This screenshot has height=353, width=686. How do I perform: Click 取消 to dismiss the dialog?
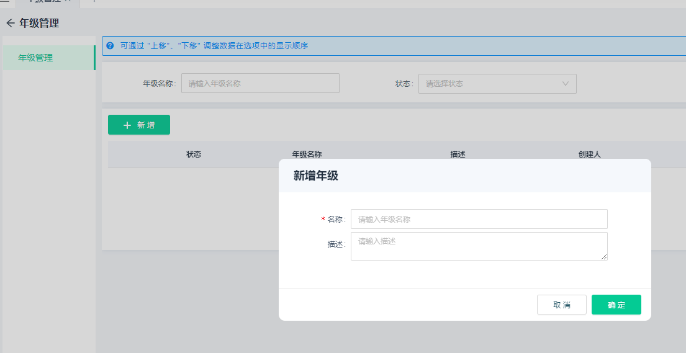[561, 305]
